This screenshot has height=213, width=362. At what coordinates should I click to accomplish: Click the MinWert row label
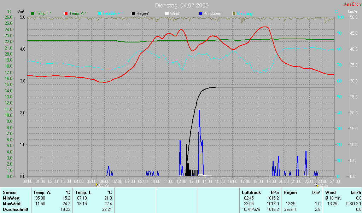[x=11, y=198]
